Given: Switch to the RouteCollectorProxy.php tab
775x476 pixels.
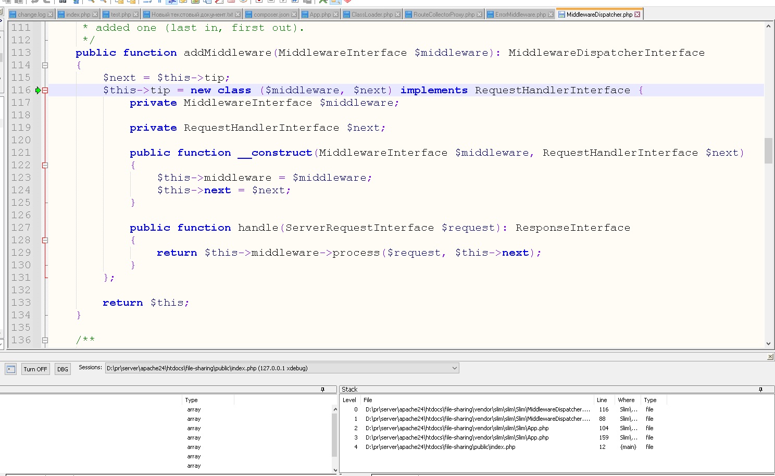Looking at the screenshot, I should tap(444, 15).
